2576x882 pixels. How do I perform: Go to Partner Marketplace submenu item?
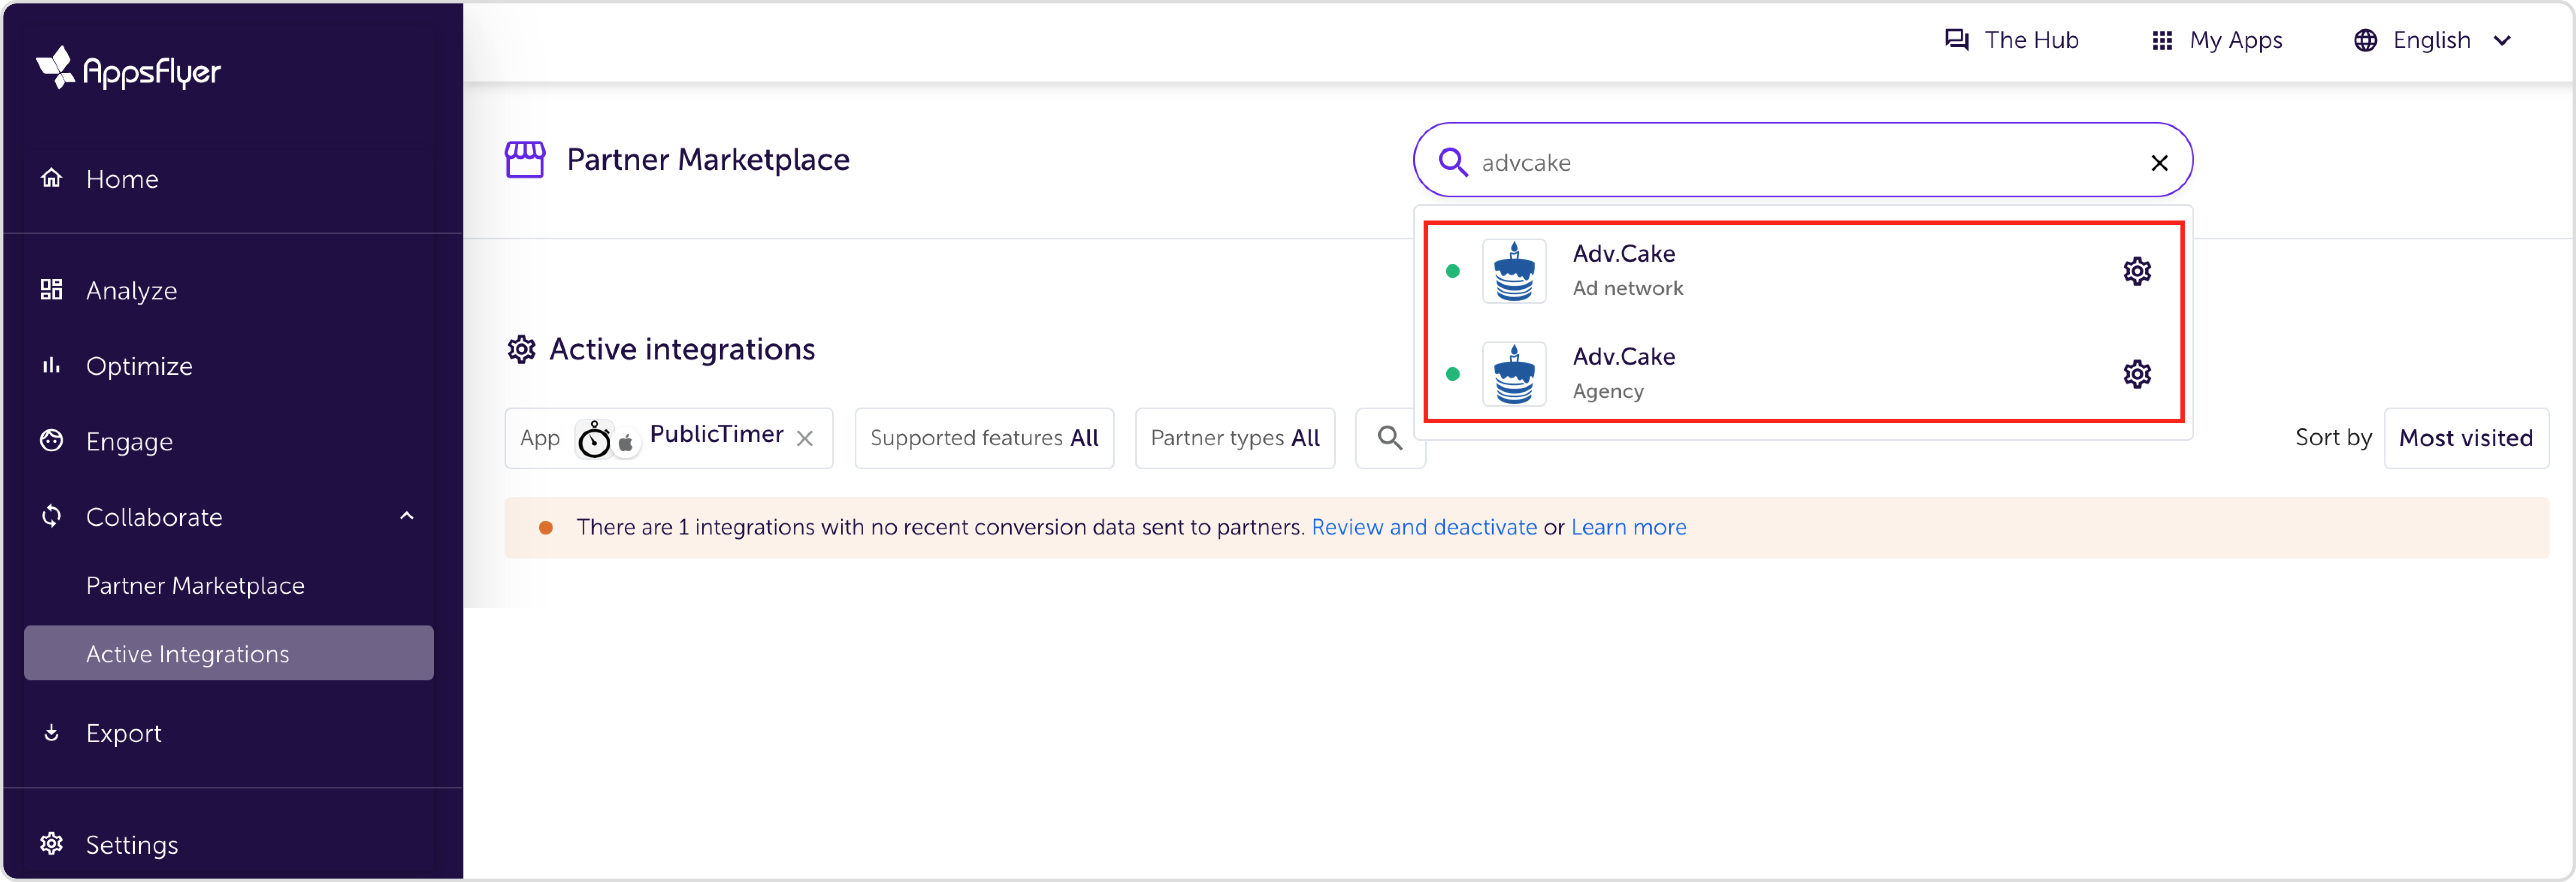pos(195,585)
